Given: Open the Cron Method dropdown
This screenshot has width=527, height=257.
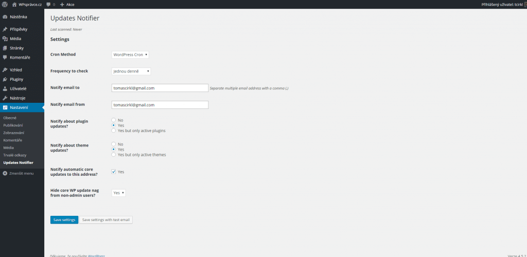Looking at the screenshot, I should coord(130,54).
